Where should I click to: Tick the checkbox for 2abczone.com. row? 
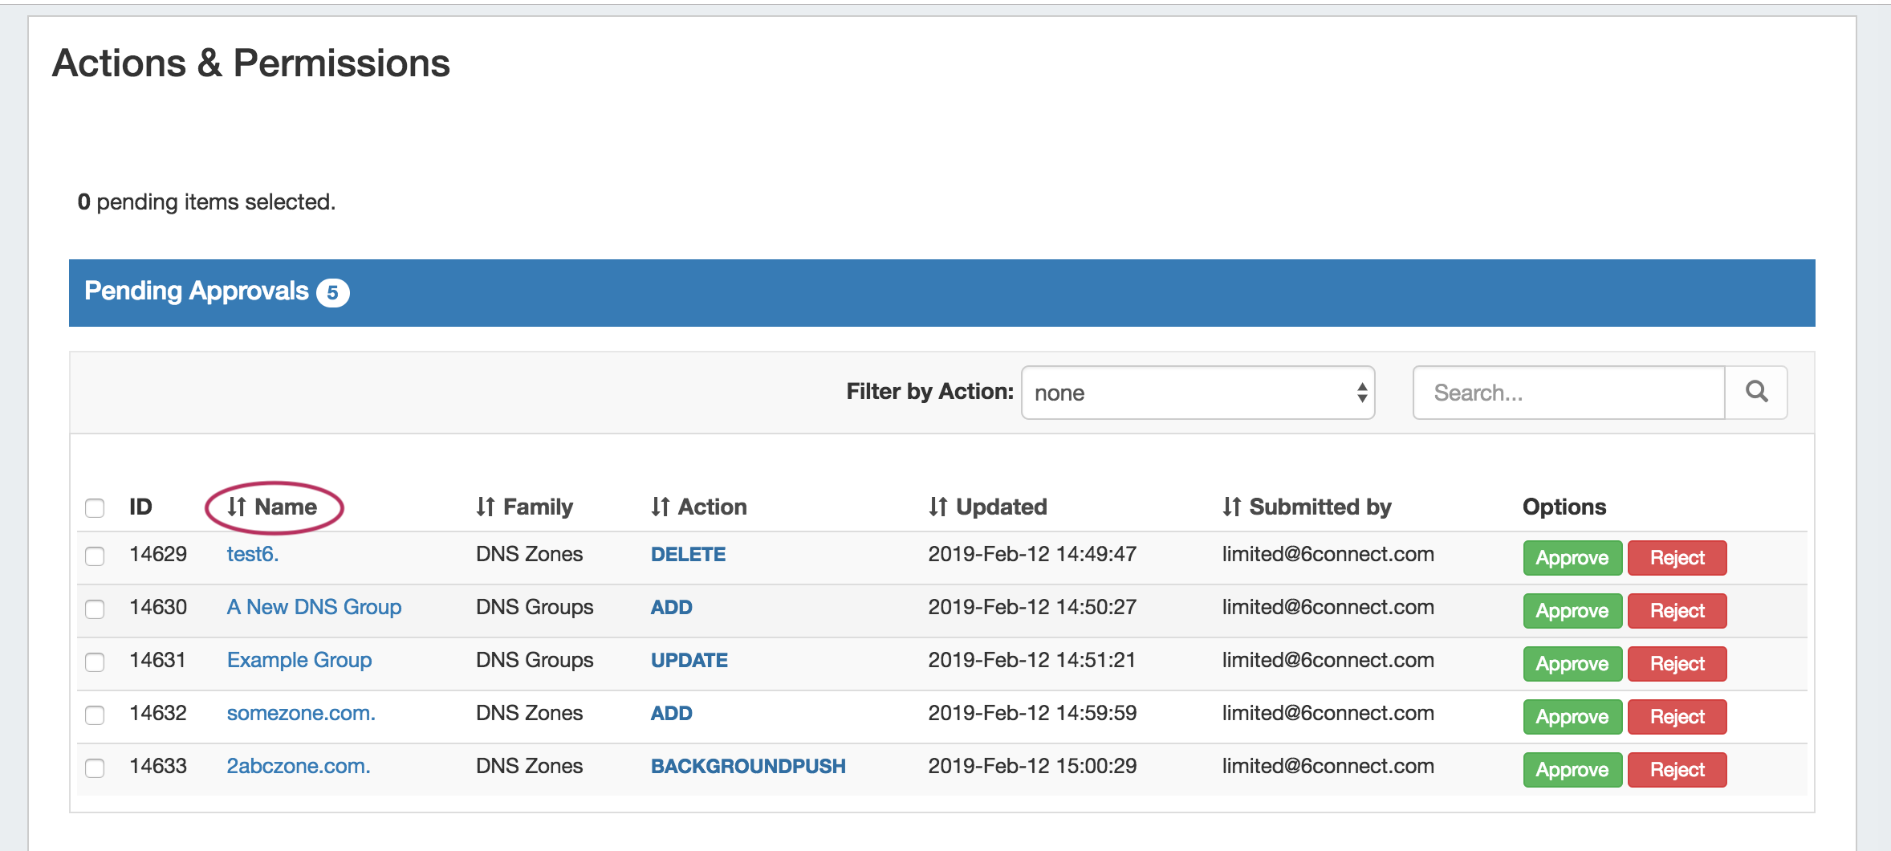click(x=95, y=768)
